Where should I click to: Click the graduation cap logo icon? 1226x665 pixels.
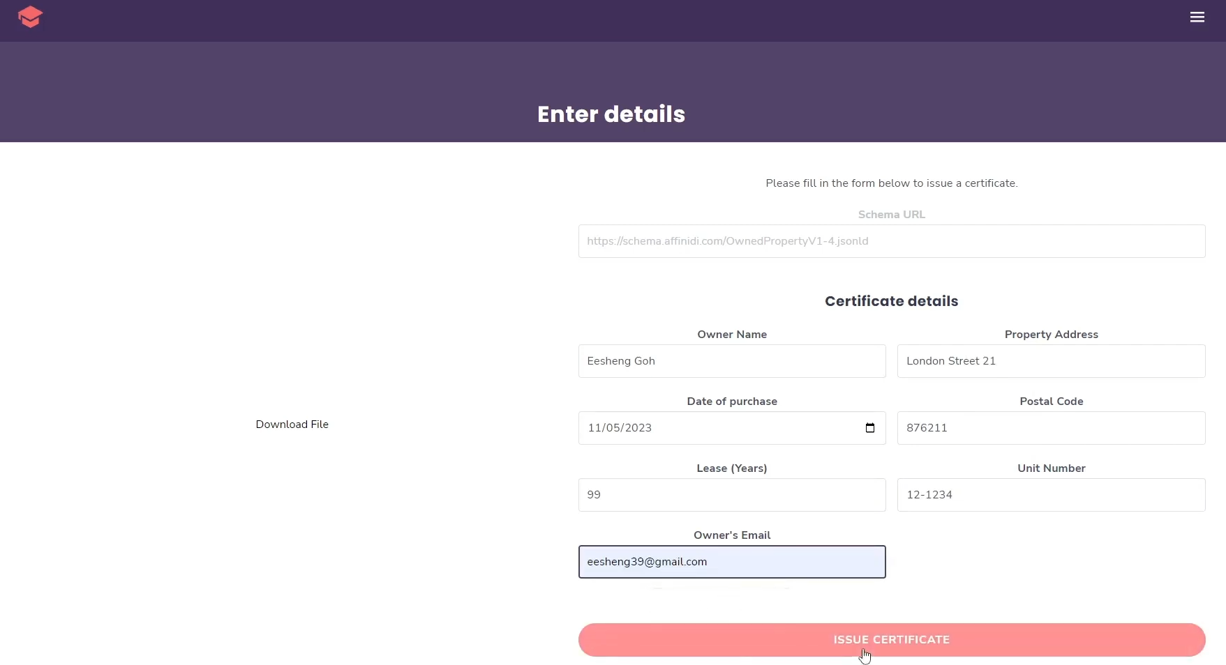30,17
